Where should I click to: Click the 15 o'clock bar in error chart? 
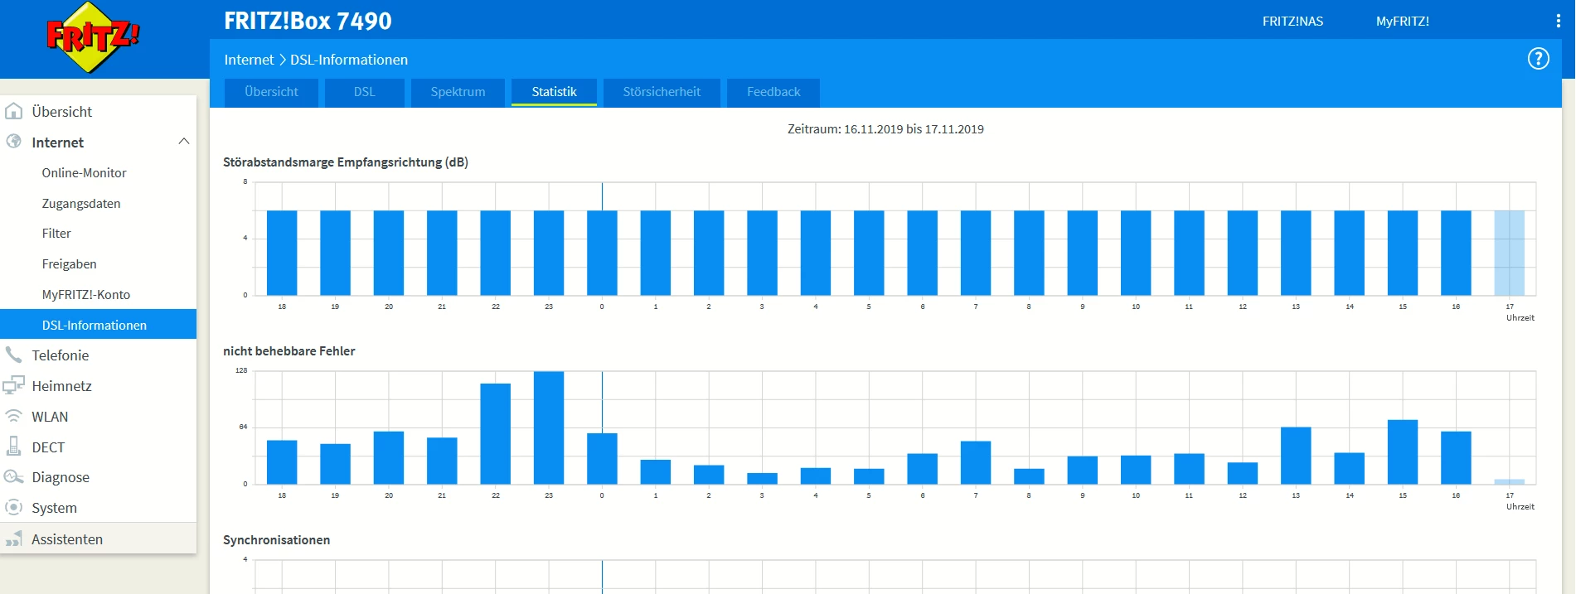tap(1403, 452)
